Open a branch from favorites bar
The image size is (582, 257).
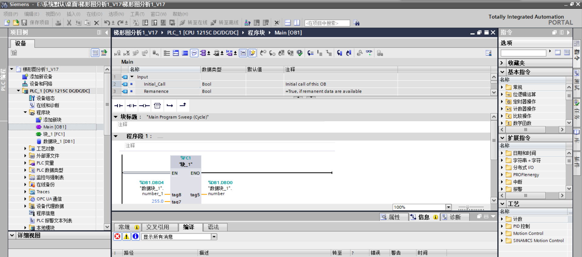click(x=170, y=105)
